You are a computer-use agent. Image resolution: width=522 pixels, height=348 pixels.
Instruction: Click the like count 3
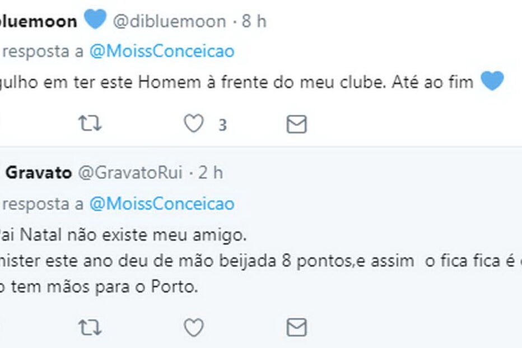point(222,125)
